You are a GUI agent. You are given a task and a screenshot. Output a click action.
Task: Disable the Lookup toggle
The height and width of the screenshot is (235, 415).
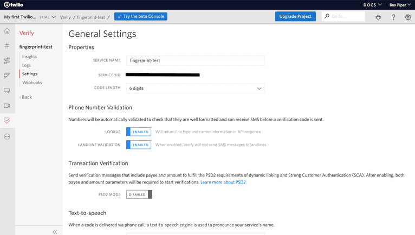coord(139,132)
